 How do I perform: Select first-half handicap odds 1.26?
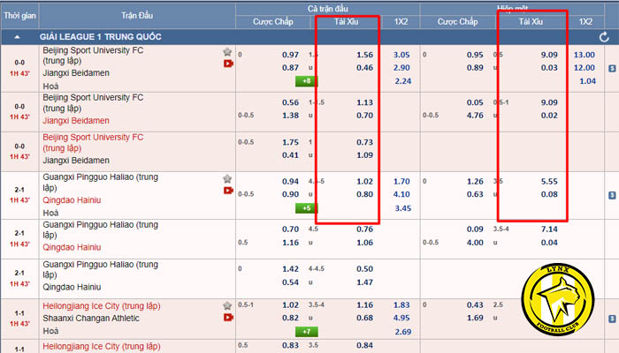click(x=475, y=182)
